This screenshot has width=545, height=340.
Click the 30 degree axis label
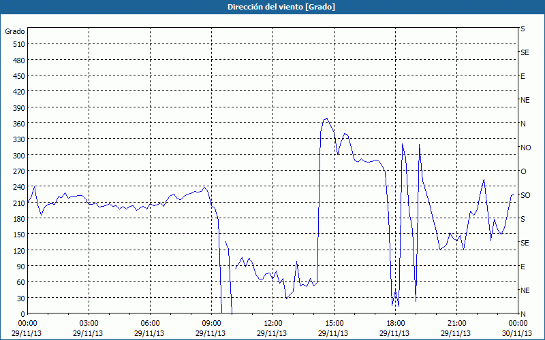pyautogui.click(x=21, y=299)
